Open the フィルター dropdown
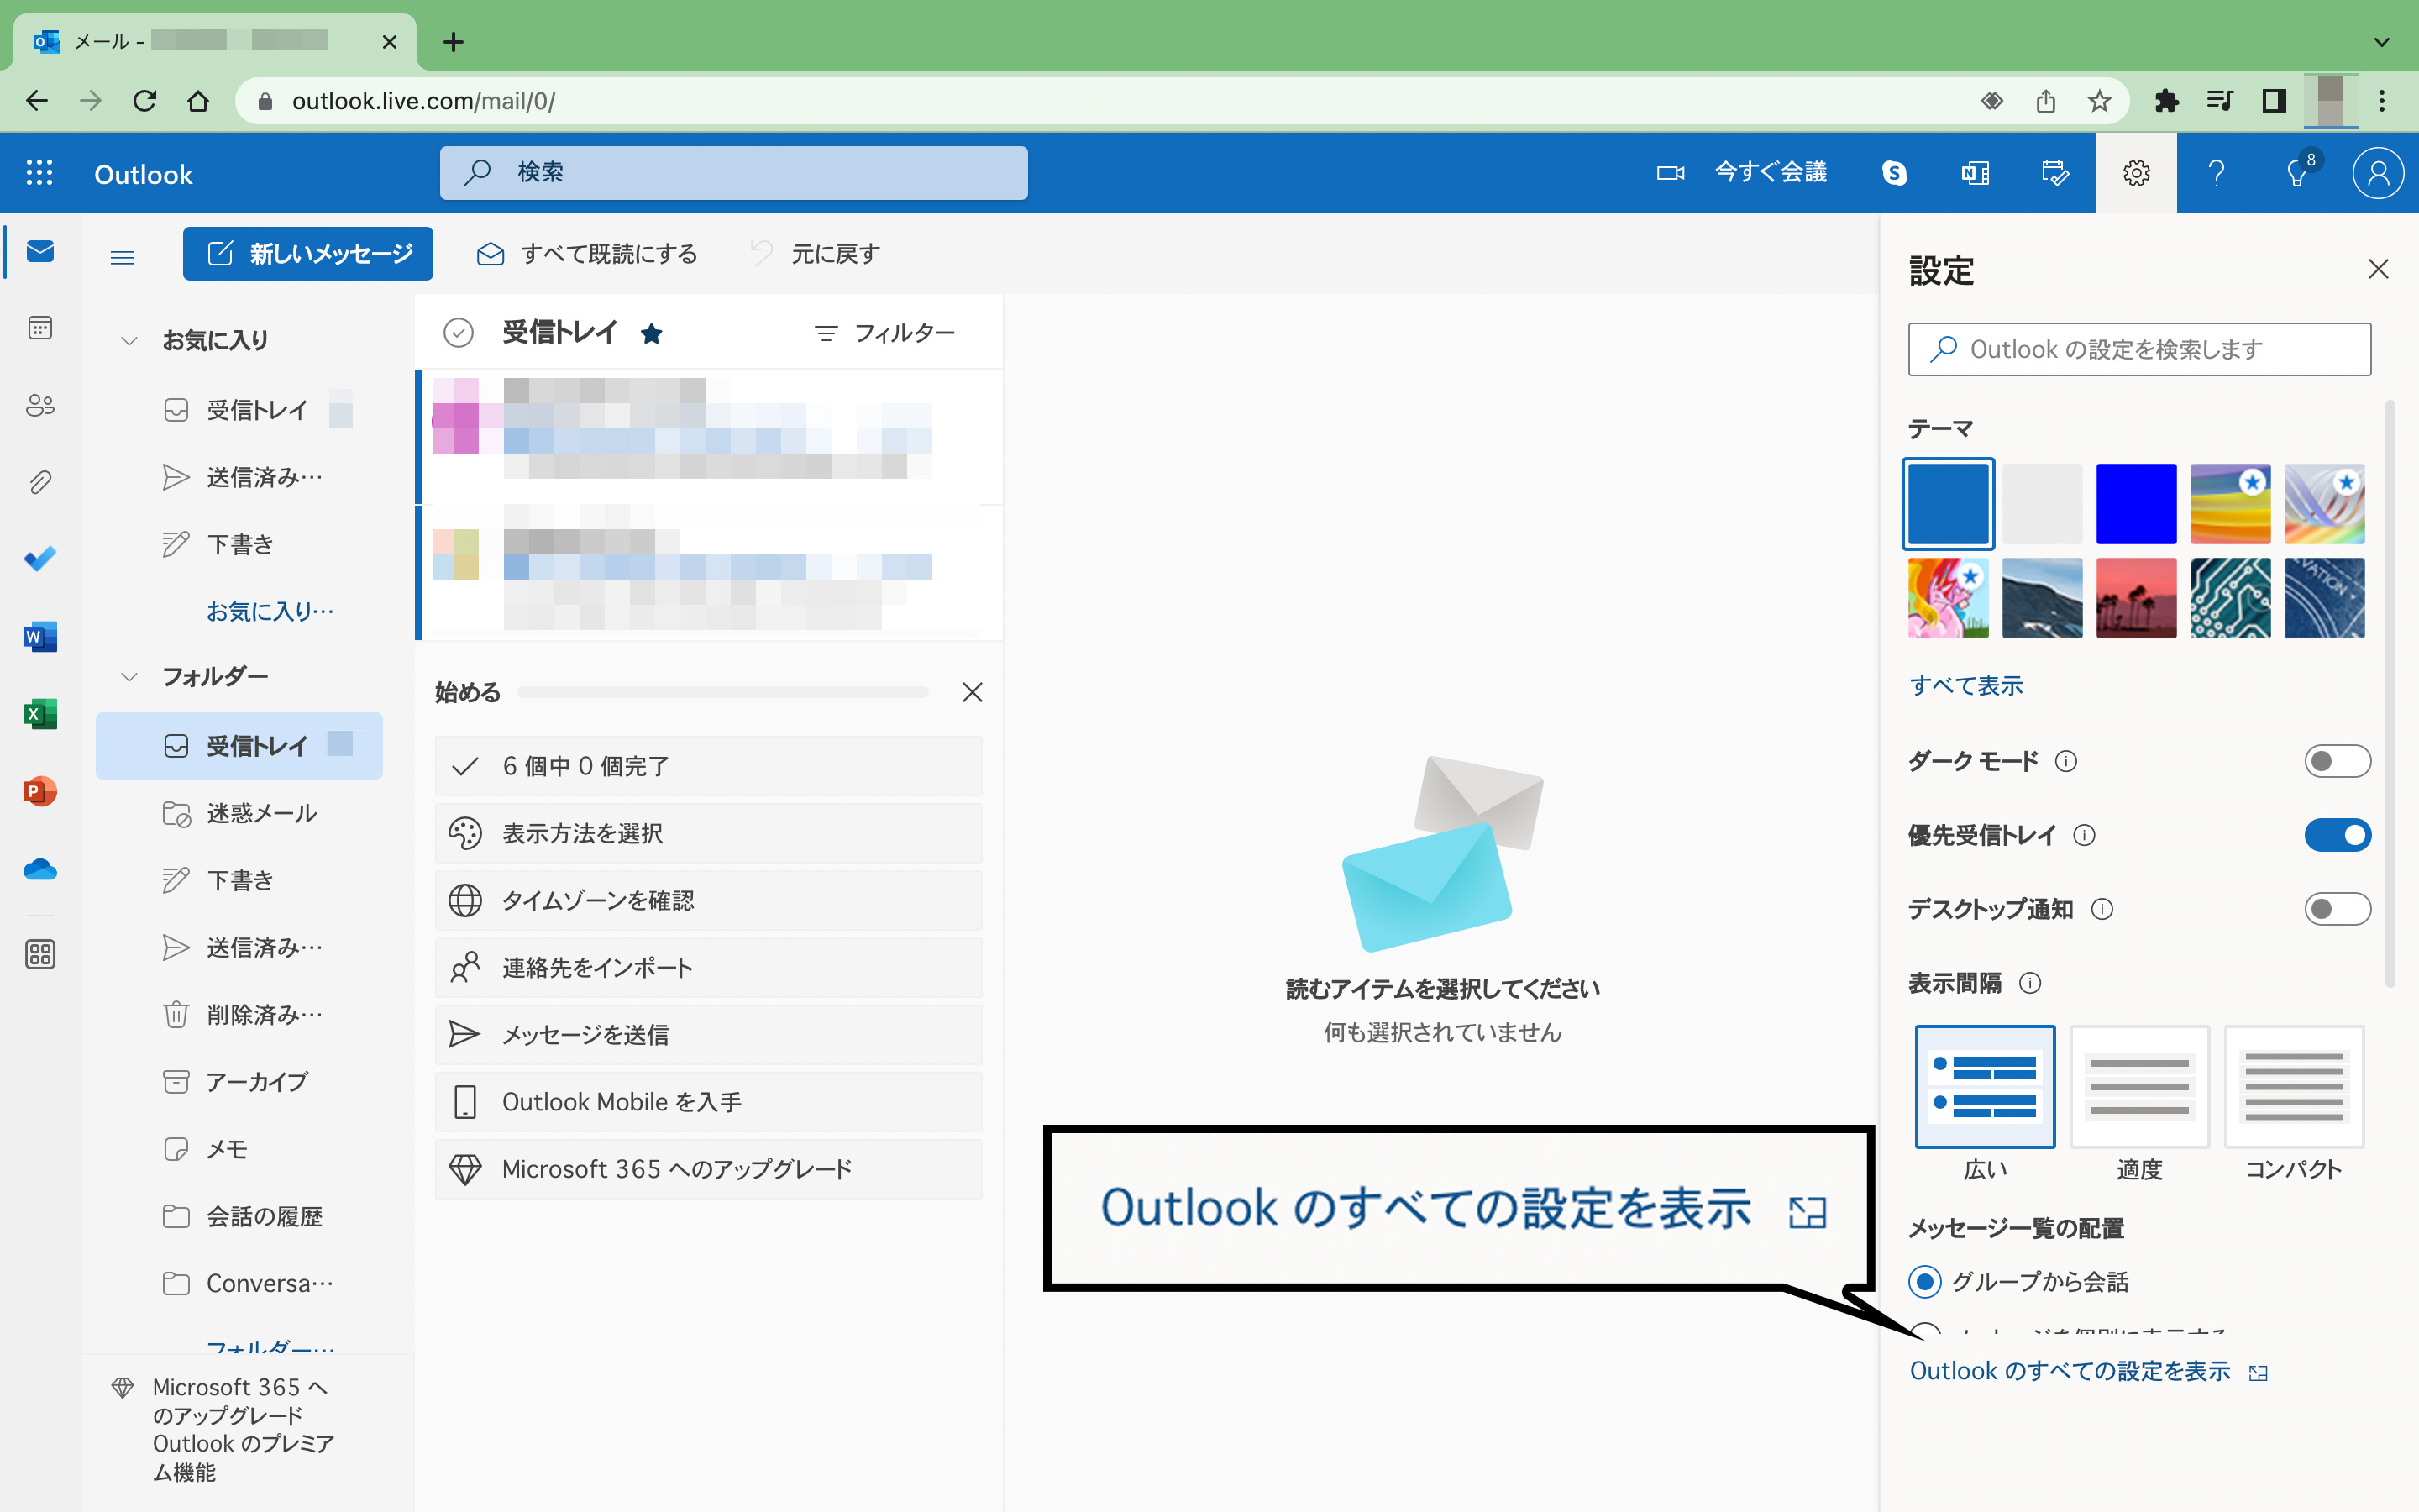Image resolution: width=2419 pixels, height=1512 pixels. (884, 333)
